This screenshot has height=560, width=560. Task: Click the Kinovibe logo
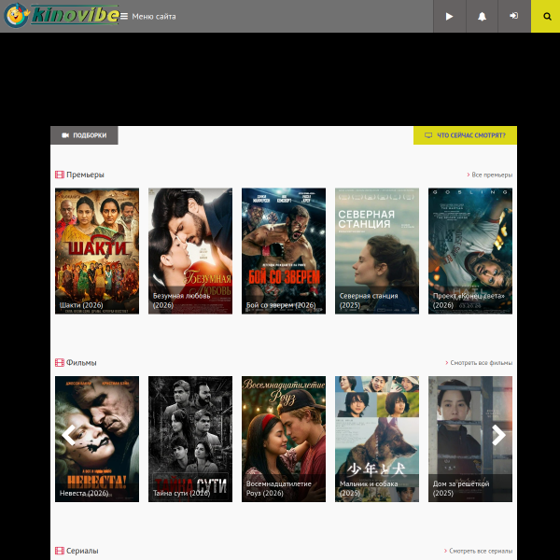(62, 16)
